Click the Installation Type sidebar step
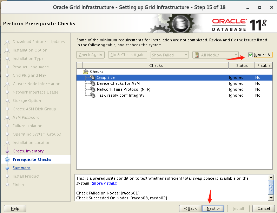277x213 pixels. [28, 59]
